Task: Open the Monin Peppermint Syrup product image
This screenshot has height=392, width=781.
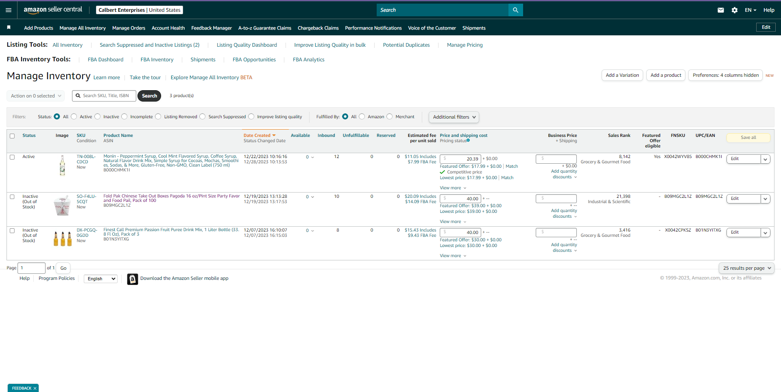Action: (62, 165)
